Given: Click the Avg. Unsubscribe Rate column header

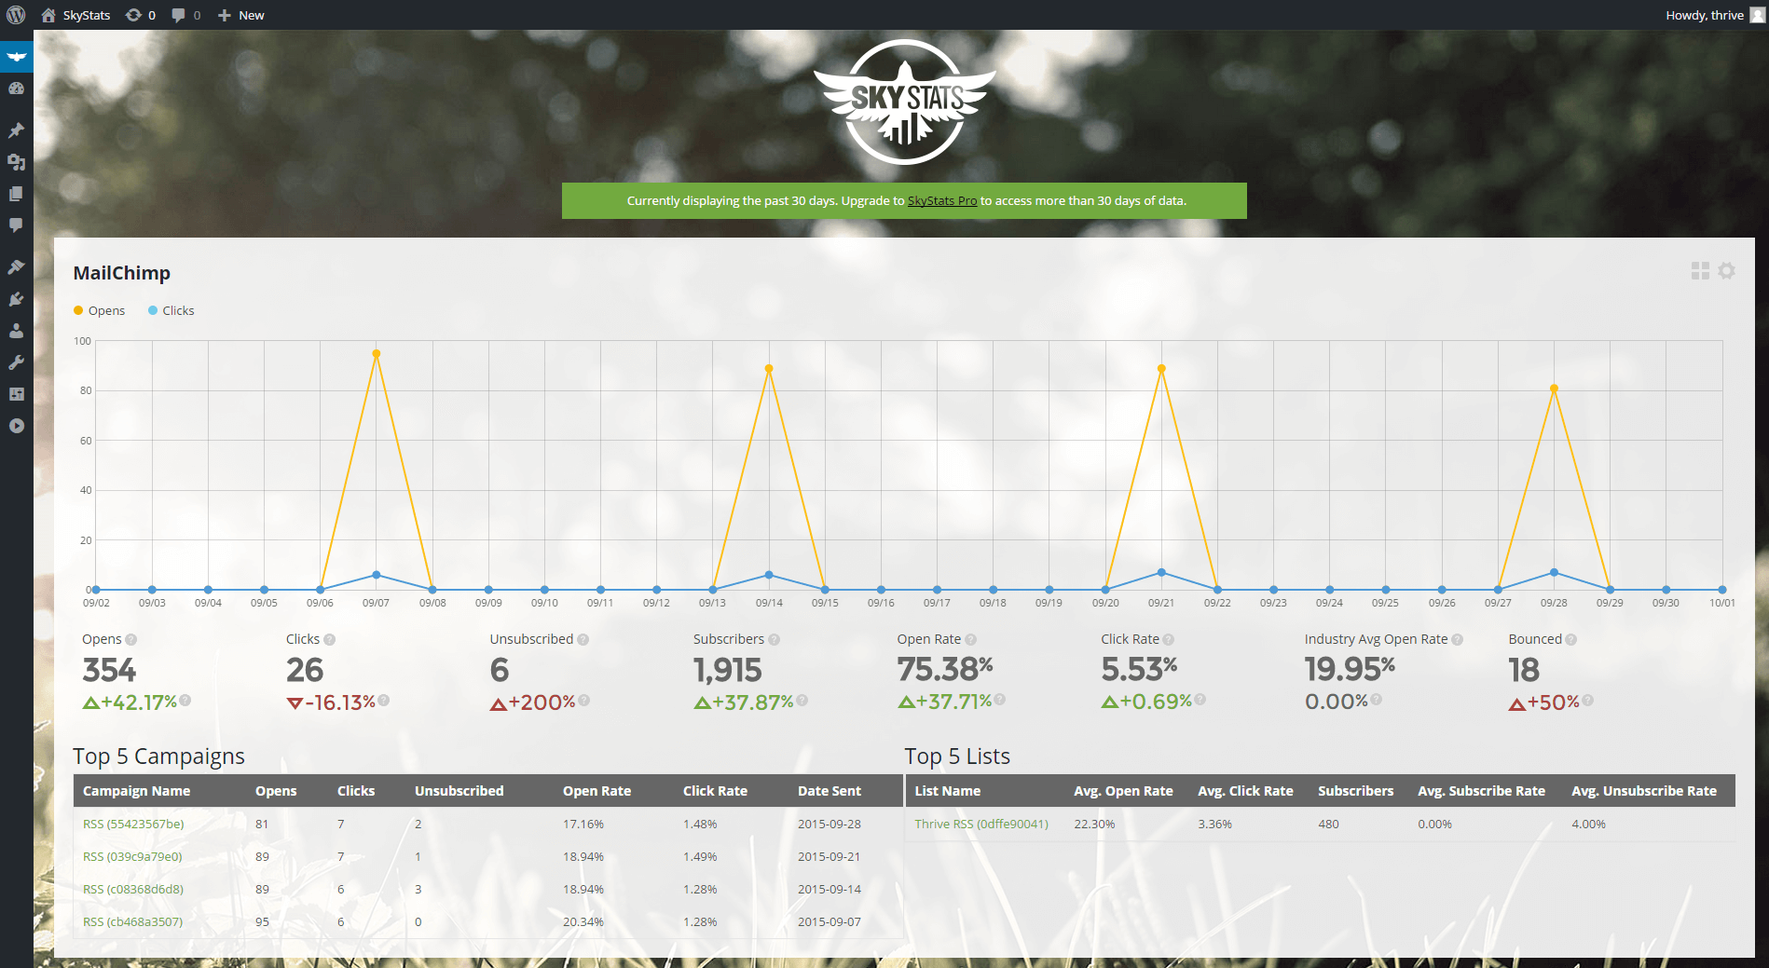Looking at the screenshot, I should point(1644,791).
